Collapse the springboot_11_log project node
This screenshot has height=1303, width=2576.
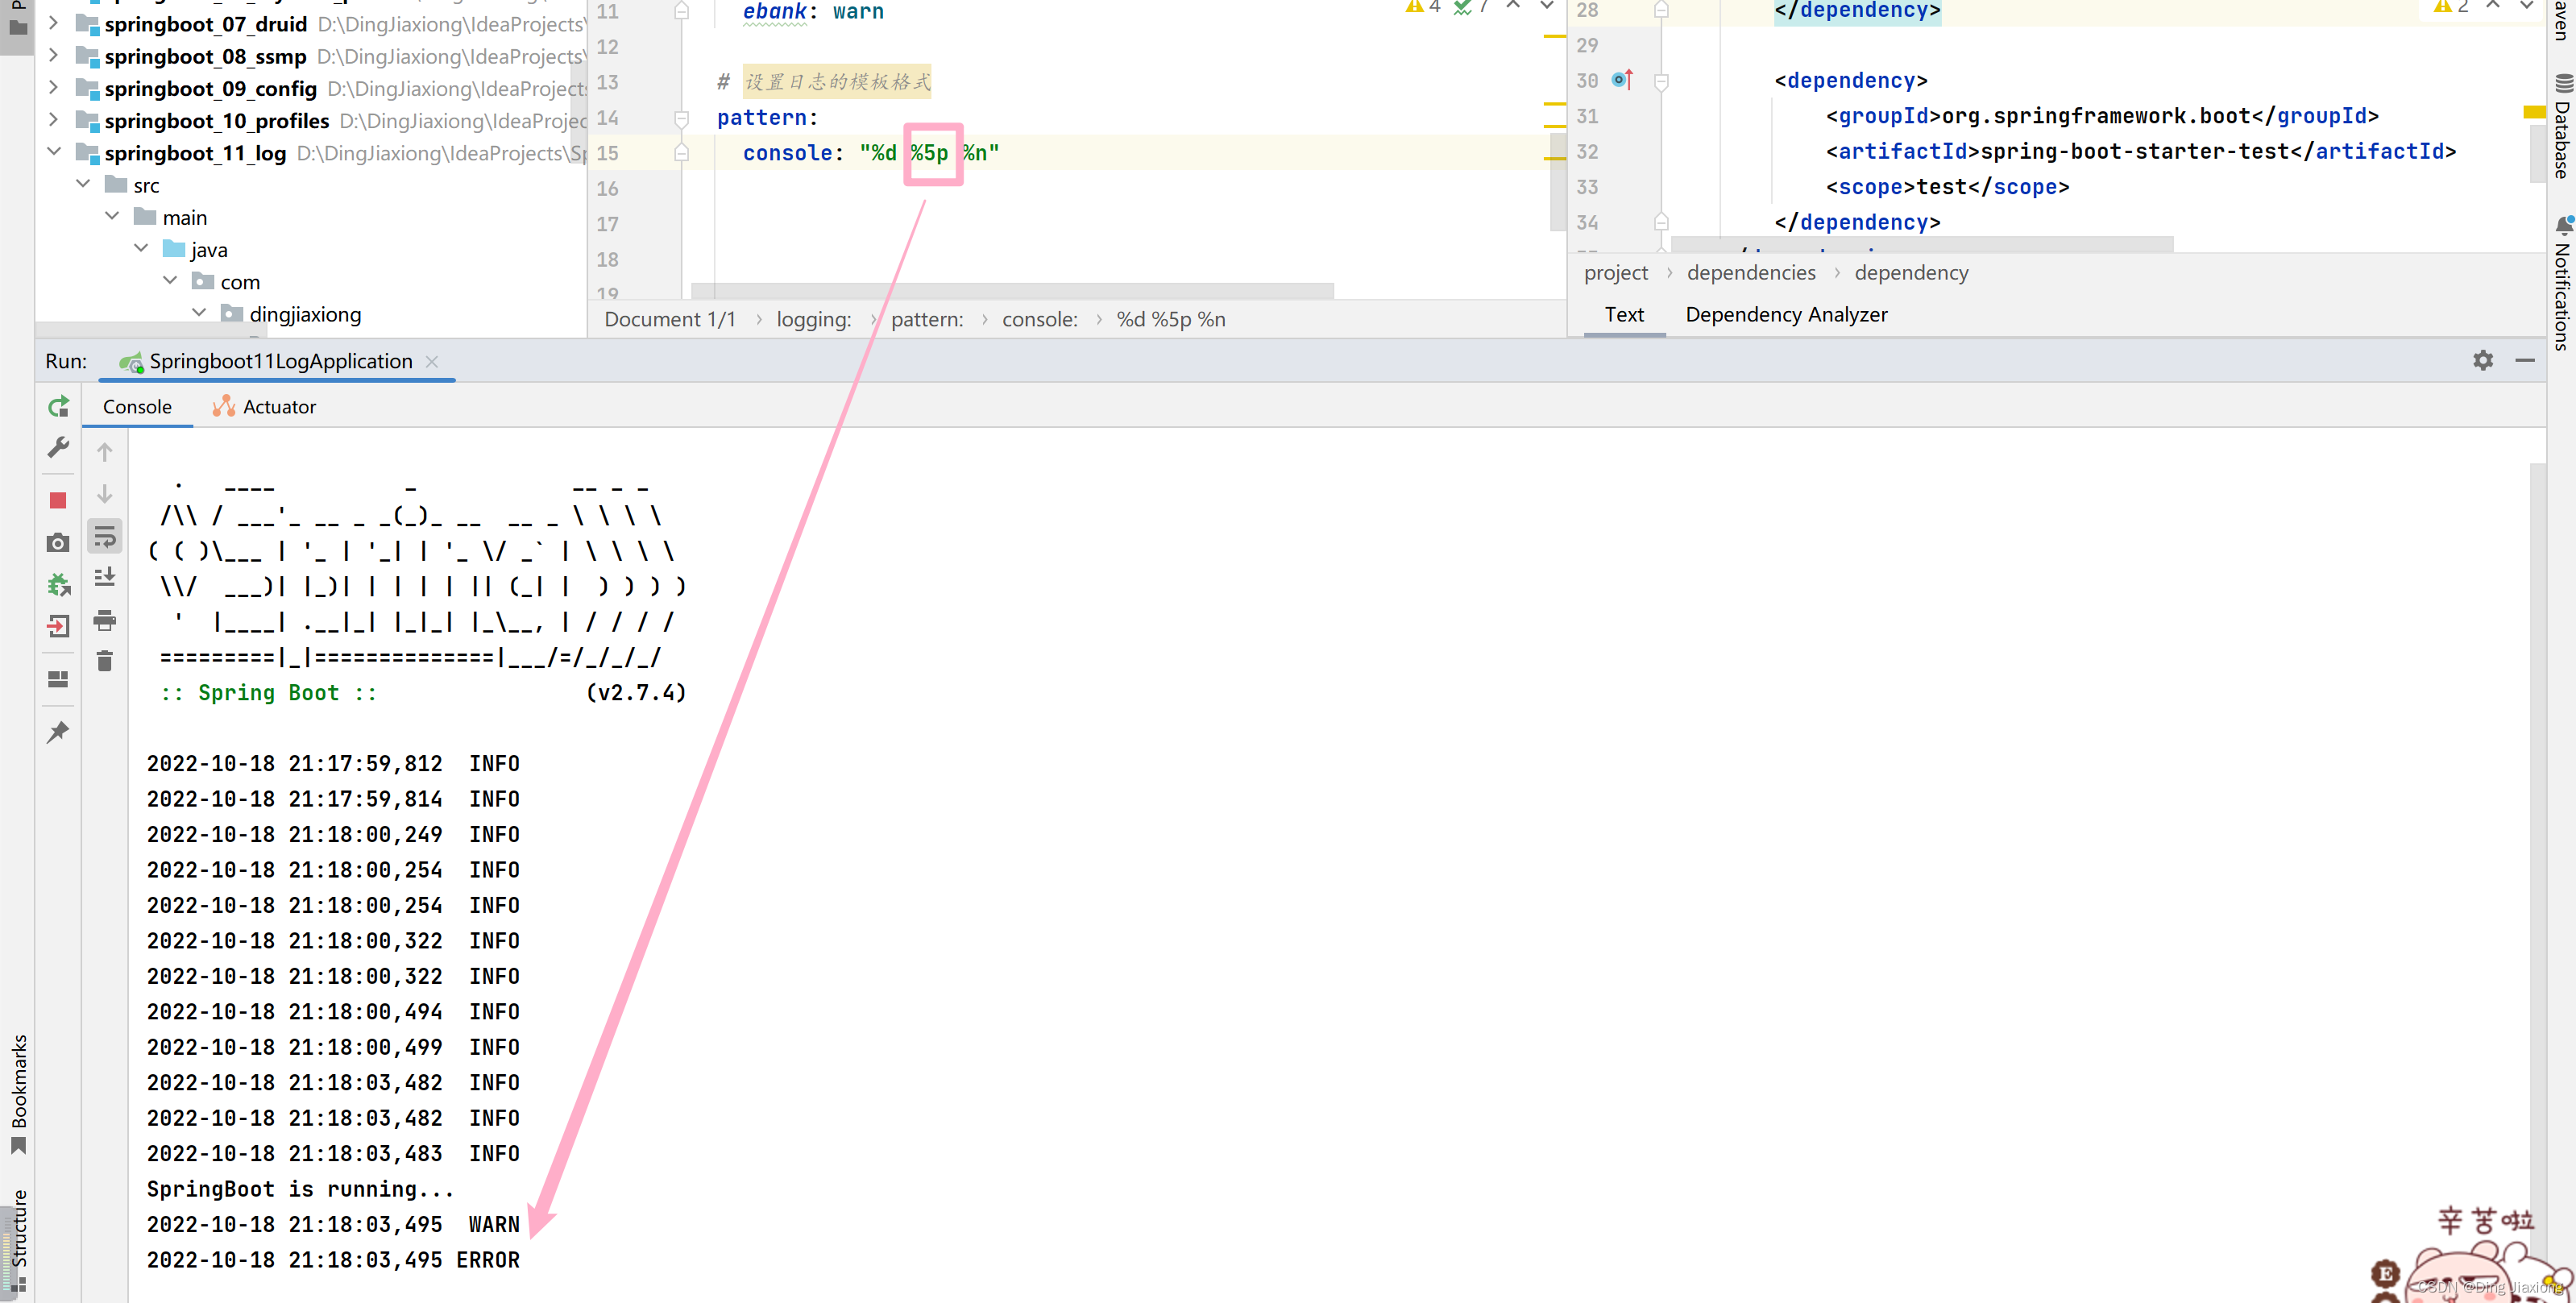click(53, 152)
